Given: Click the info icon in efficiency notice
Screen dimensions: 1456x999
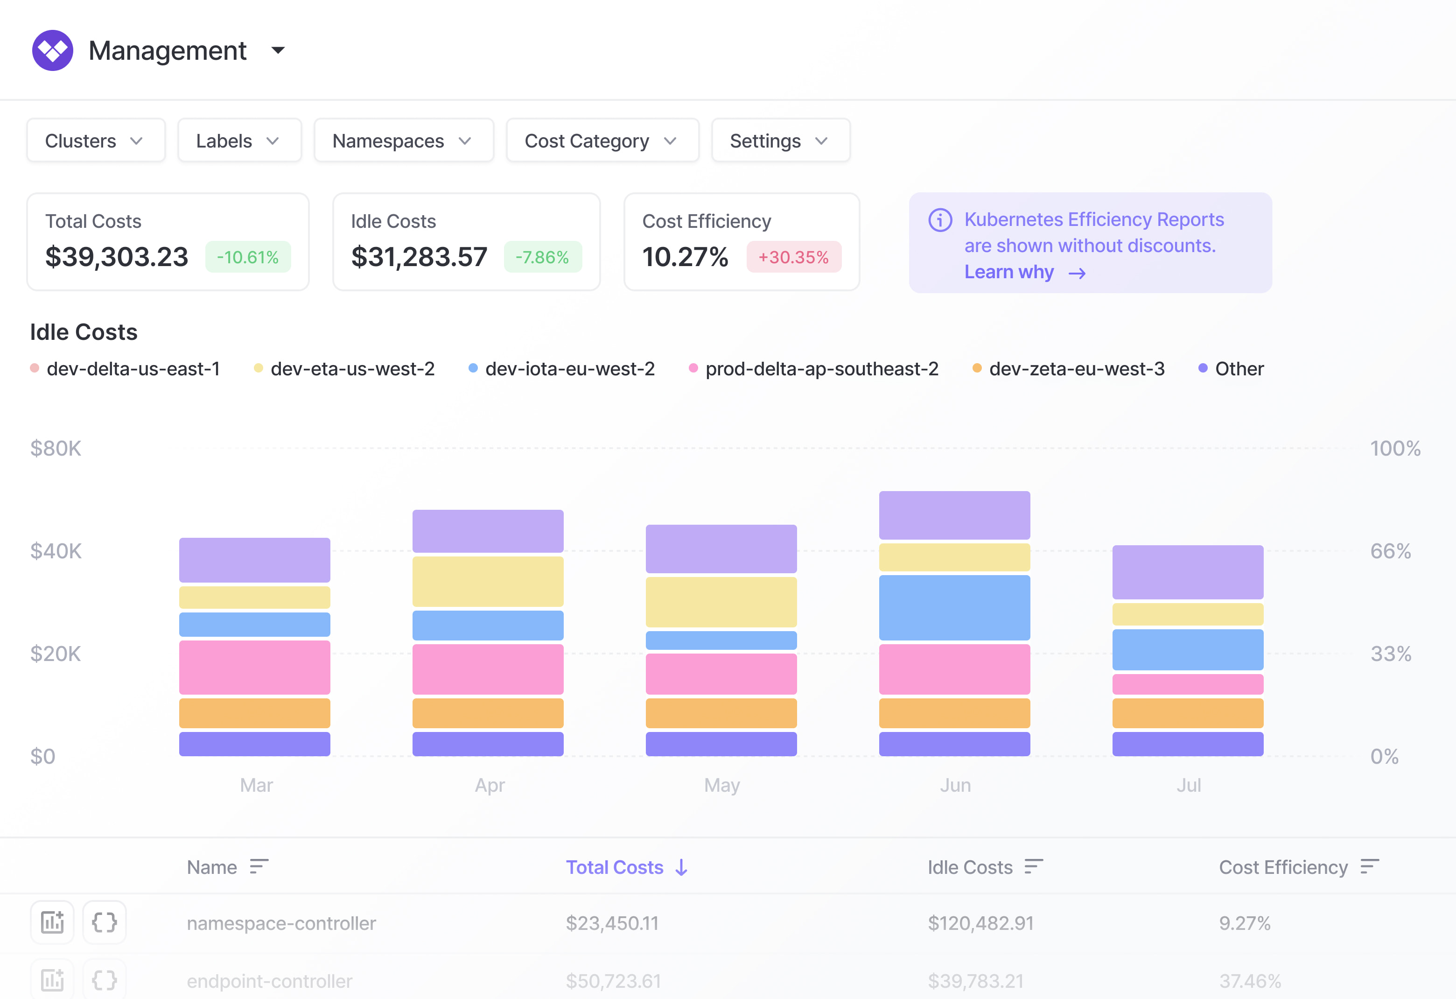Looking at the screenshot, I should click(940, 220).
